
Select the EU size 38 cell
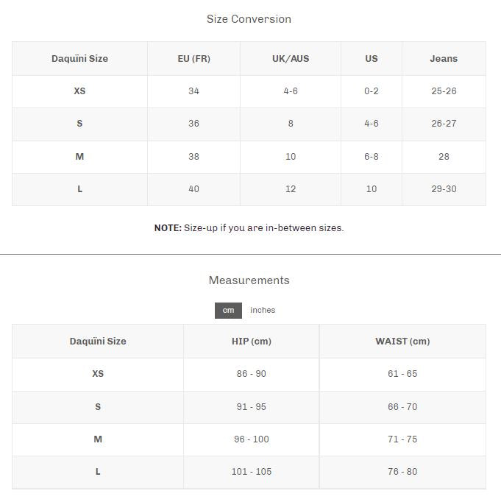point(193,157)
